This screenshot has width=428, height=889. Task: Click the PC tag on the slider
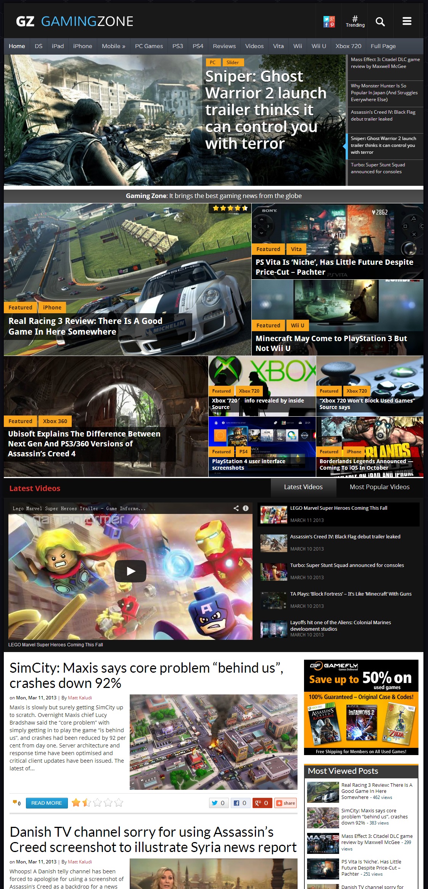[x=212, y=63]
